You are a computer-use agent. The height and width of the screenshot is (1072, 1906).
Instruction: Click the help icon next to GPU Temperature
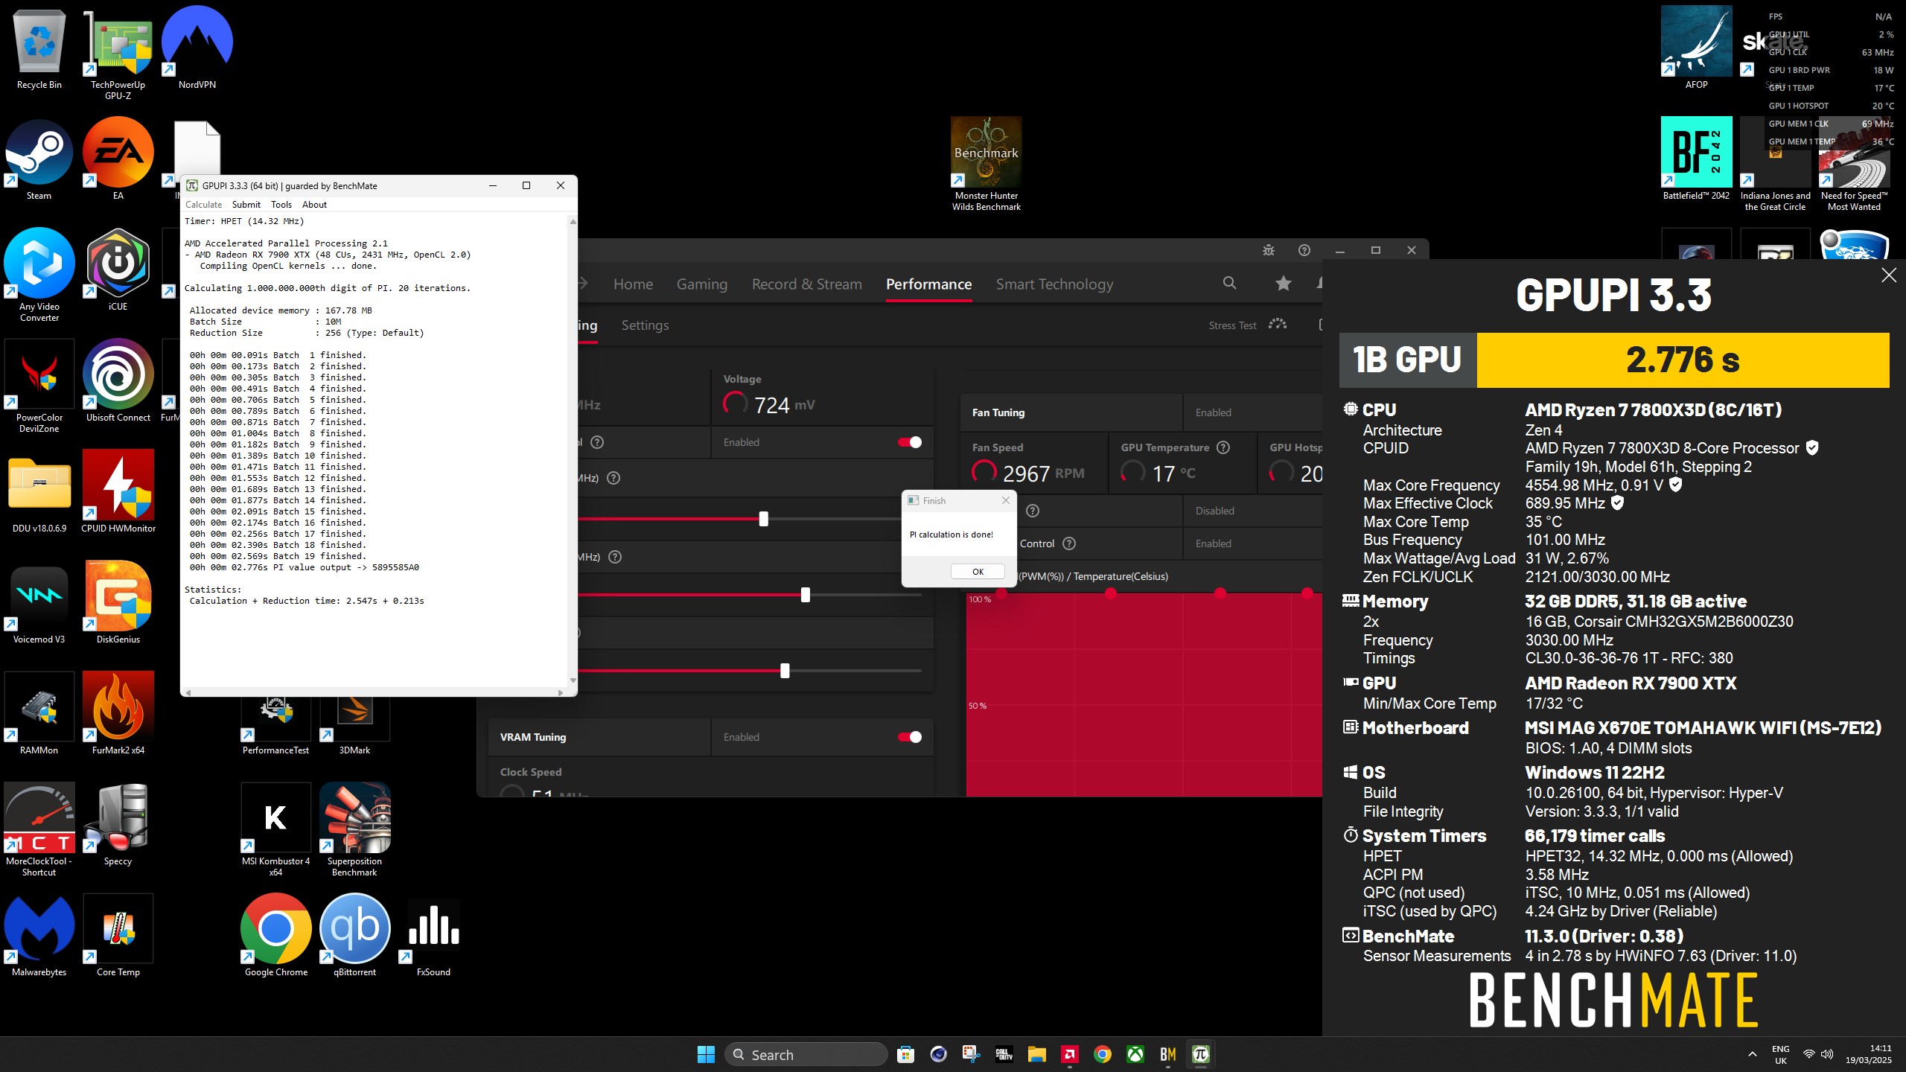1223,447
